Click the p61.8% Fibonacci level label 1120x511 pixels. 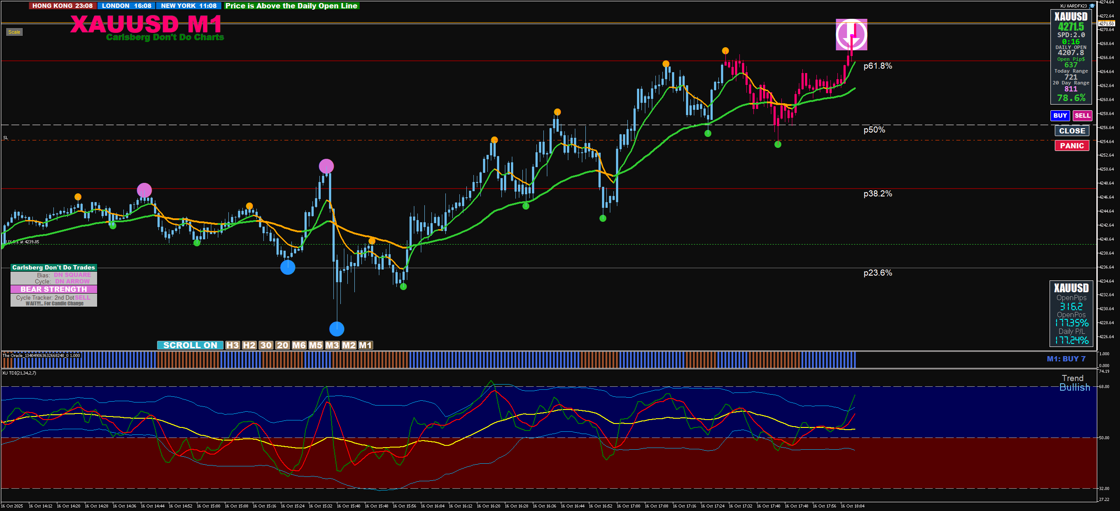click(x=877, y=66)
